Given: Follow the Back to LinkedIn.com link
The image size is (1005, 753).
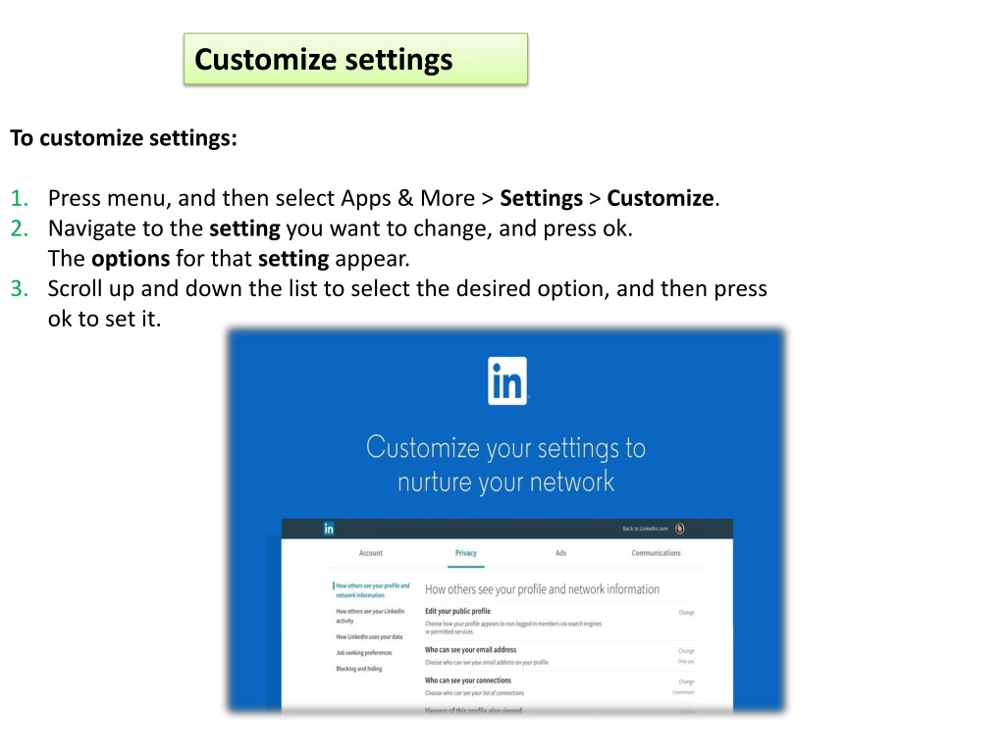Looking at the screenshot, I should pos(645,528).
